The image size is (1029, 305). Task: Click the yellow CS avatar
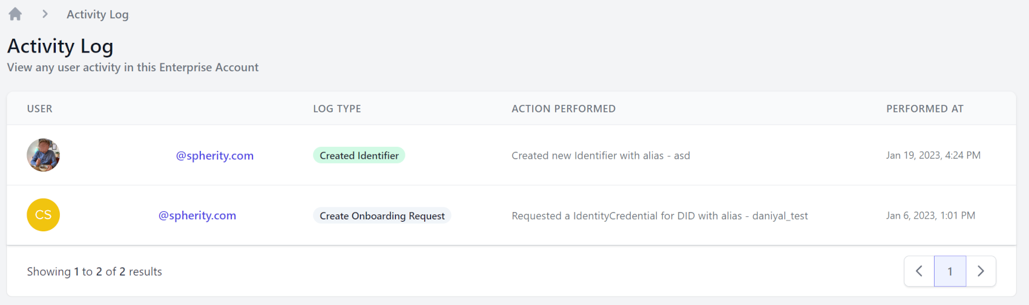(x=43, y=215)
